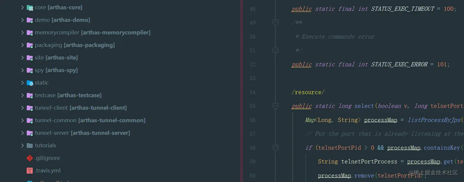Click the 'Put the port' comment line
464x182 pixels.
384,134
